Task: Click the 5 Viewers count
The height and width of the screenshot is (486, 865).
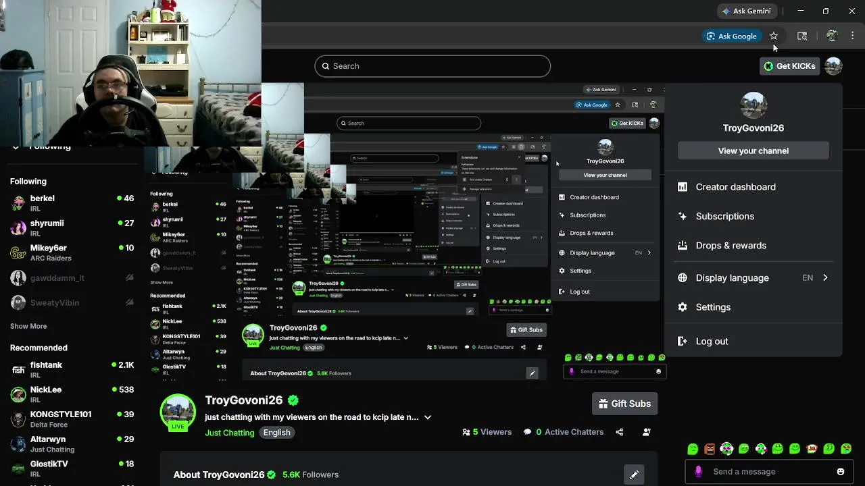Action: coord(487,432)
